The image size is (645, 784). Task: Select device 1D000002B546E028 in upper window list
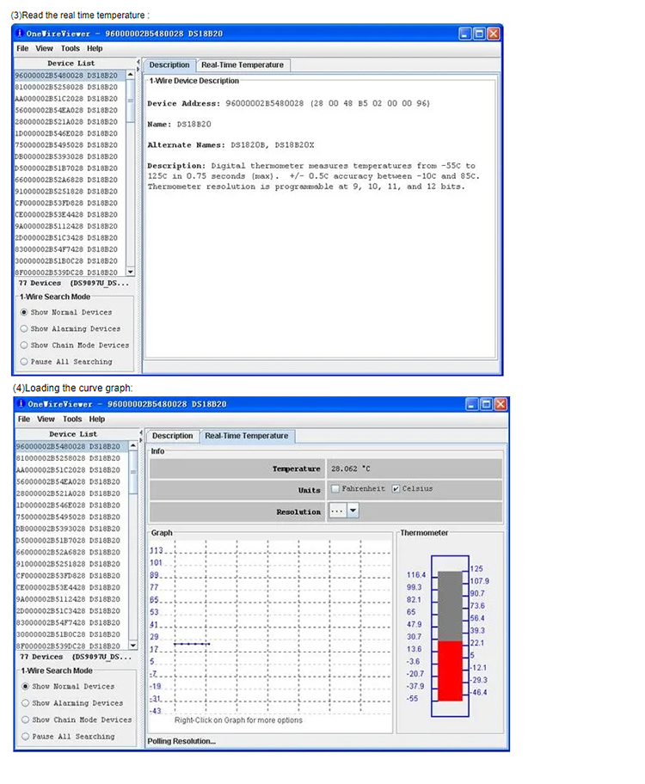tap(66, 133)
